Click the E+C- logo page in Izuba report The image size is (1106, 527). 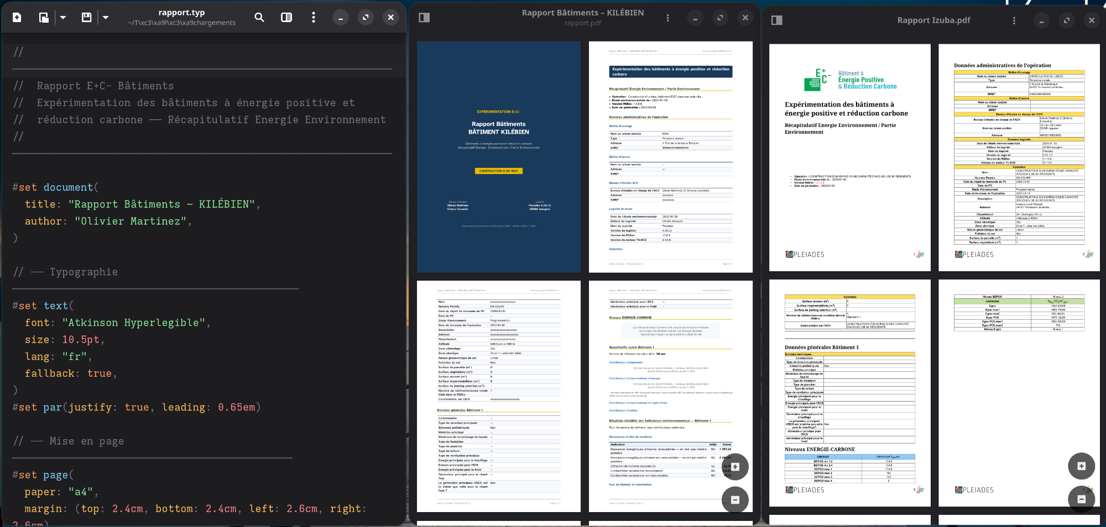(x=849, y=157)
